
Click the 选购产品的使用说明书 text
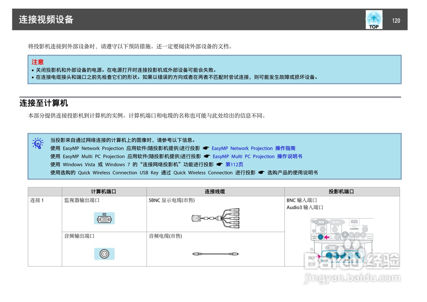293,173
